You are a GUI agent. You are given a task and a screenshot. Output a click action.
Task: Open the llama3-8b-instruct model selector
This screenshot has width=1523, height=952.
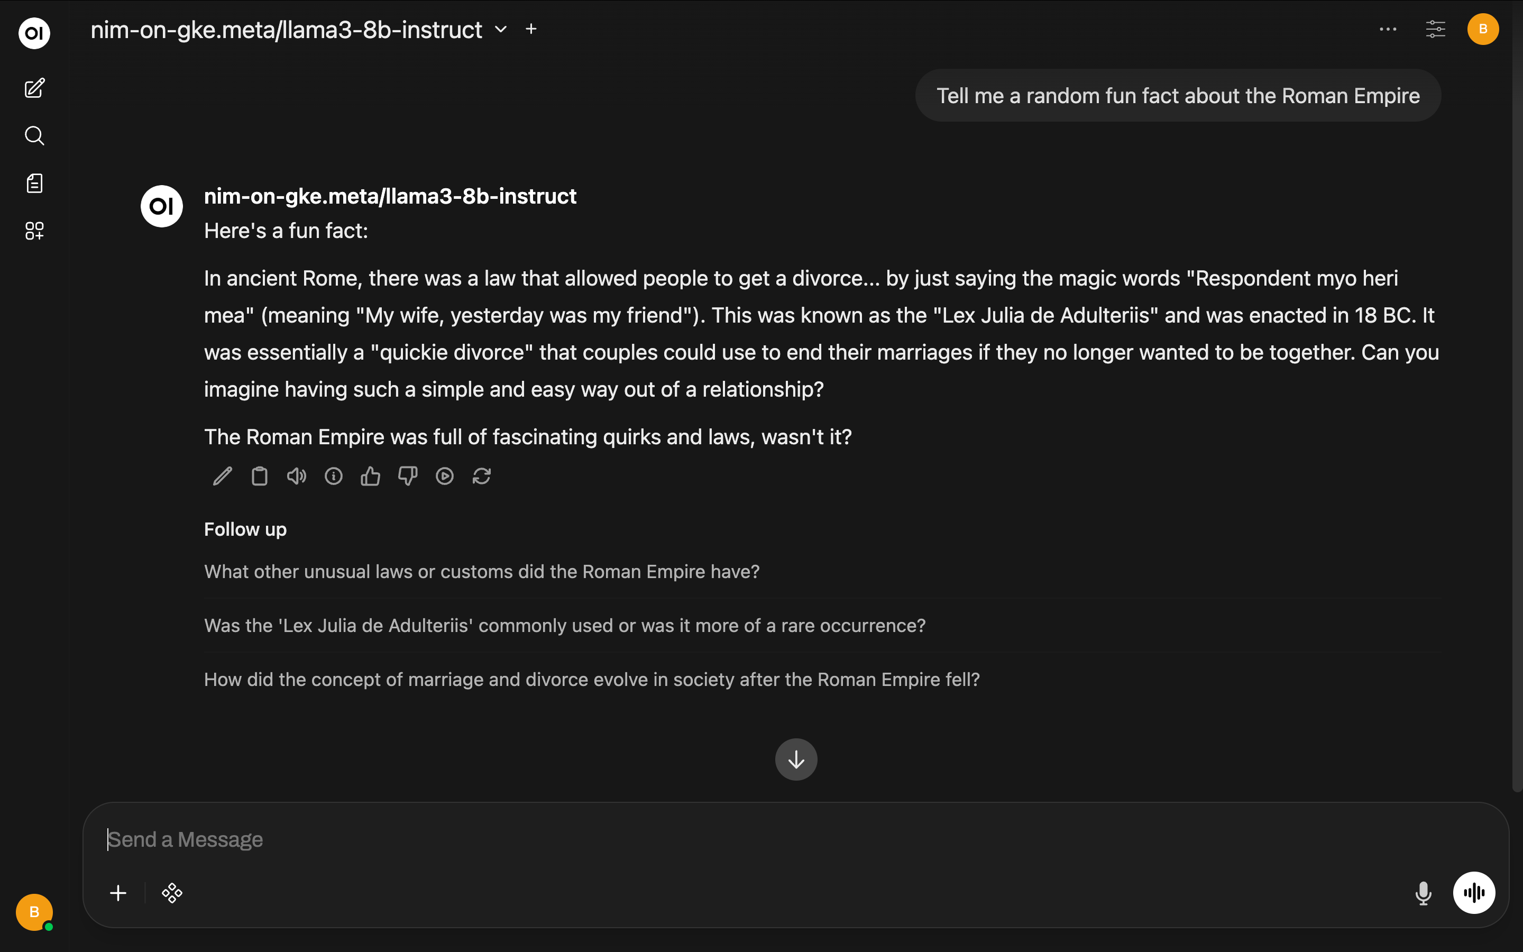click(x=500, y=29)
